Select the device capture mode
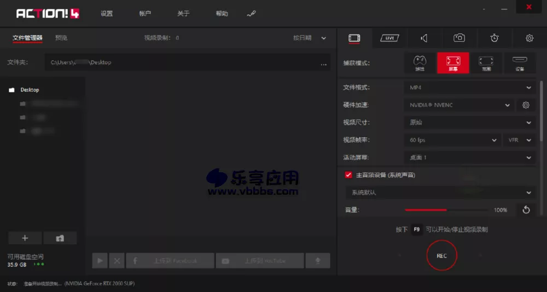 click(x=520, y=63)
